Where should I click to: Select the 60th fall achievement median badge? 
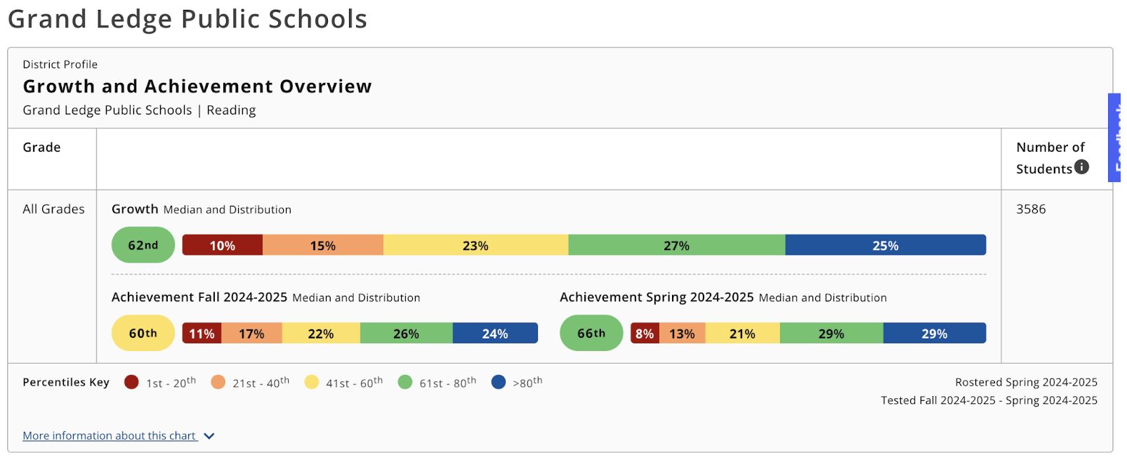pos(143,333)
